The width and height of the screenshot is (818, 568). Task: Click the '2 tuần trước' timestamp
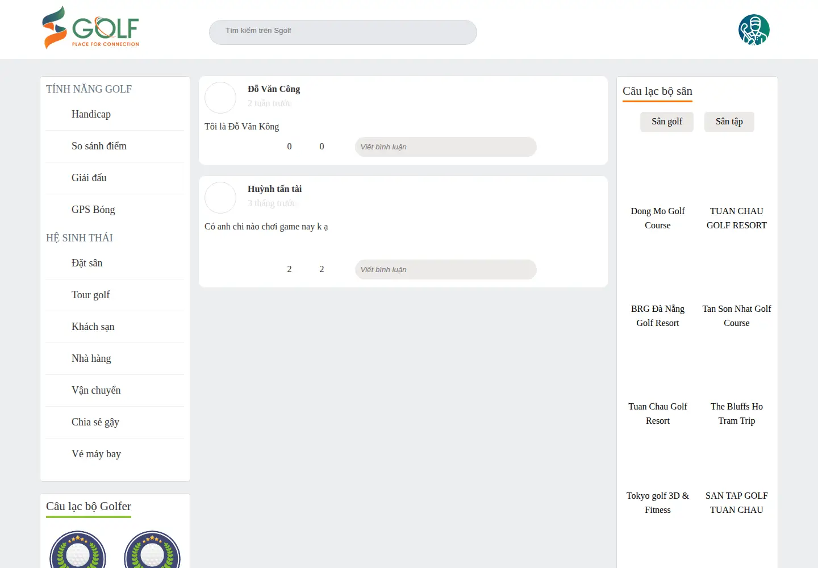269,103
